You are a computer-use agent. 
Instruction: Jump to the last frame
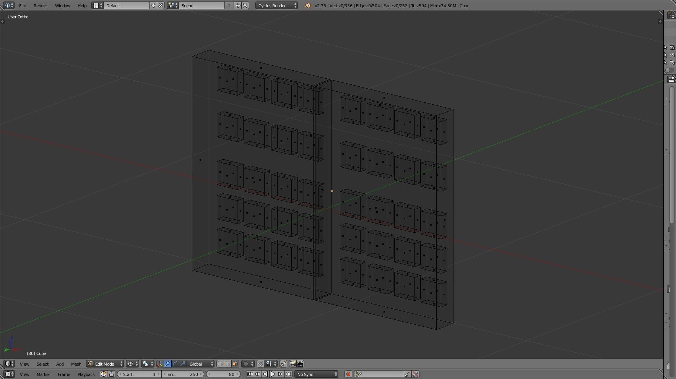pos(288,374)
